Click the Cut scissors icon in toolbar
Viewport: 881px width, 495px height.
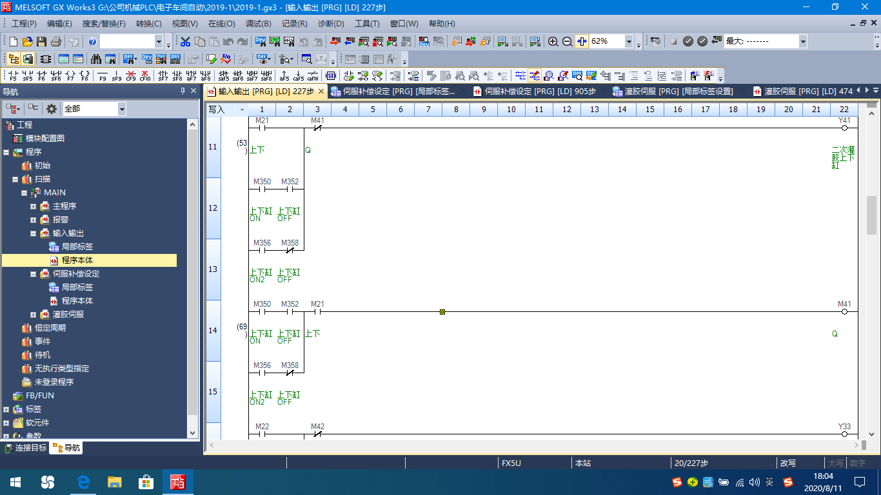(186, 42)
